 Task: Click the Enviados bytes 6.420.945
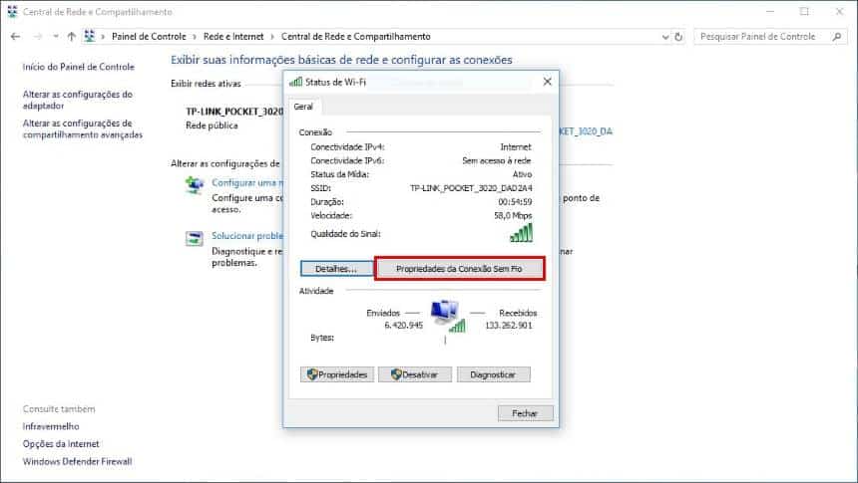click(x=403, y=325)
